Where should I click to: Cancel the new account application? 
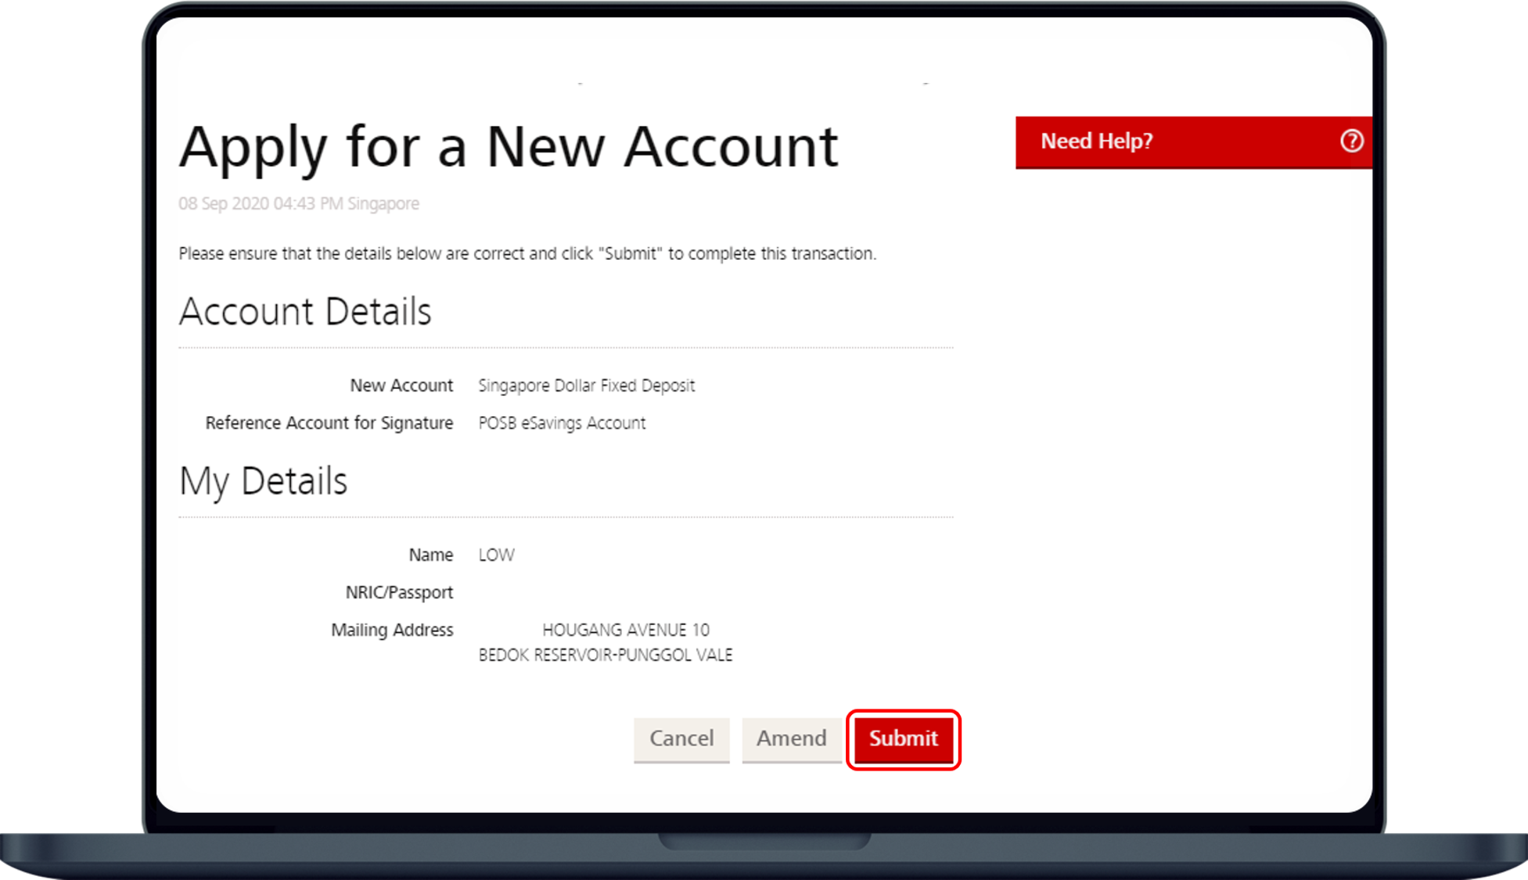[x=681, y=738]
